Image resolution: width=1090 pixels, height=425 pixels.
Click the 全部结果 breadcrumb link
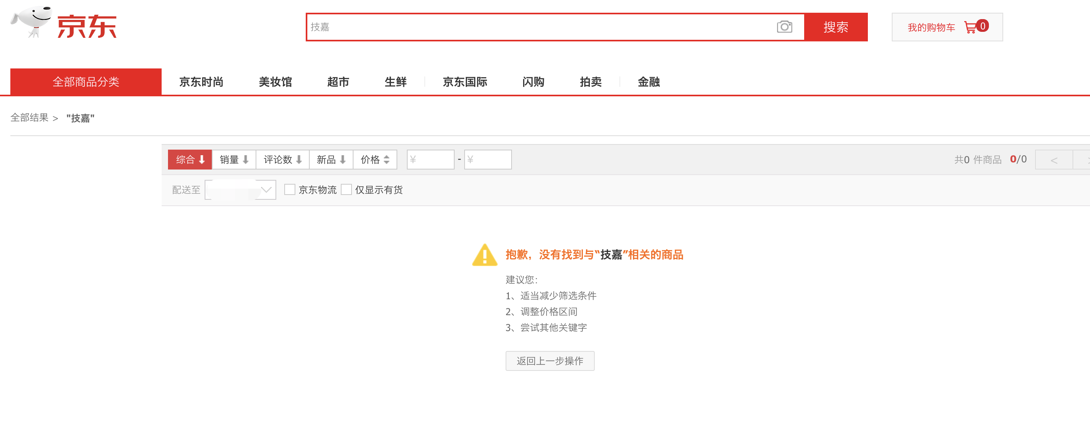[x=29, y=117]
